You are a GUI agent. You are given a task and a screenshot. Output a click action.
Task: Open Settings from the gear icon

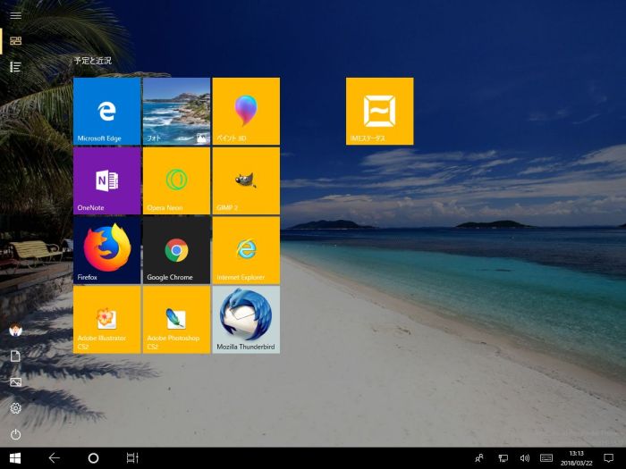click(x=15, y=408)
